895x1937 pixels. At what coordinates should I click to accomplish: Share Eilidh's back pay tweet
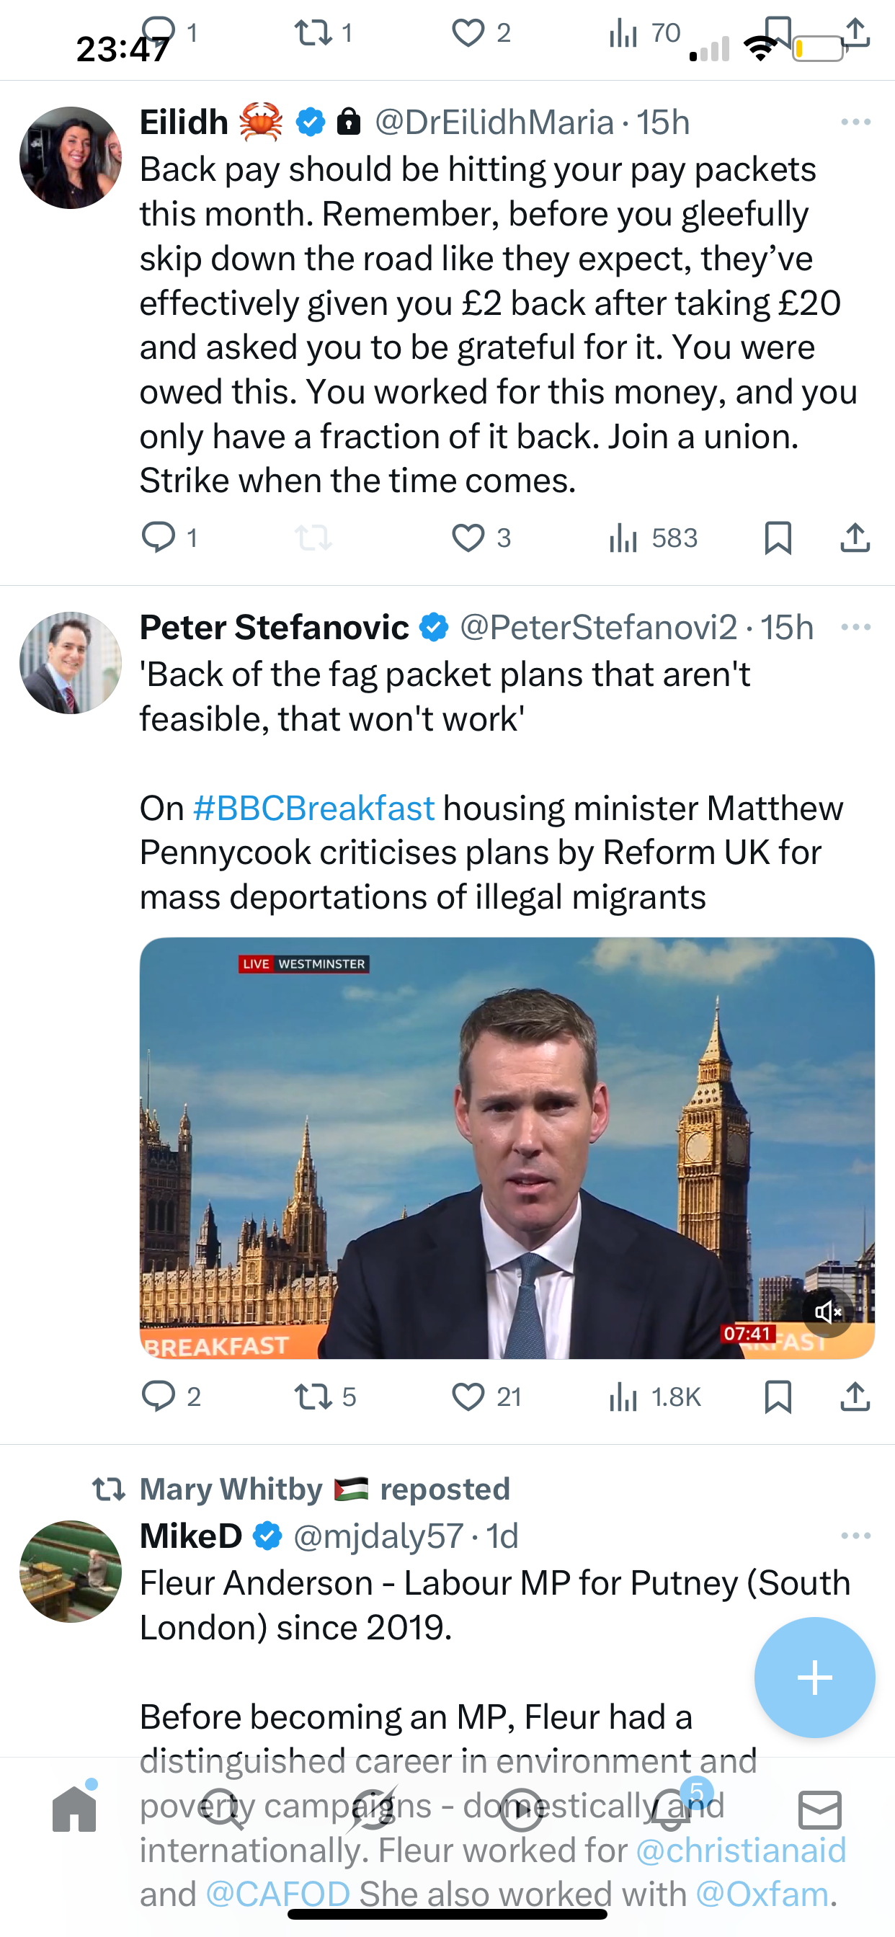[855, 538]
